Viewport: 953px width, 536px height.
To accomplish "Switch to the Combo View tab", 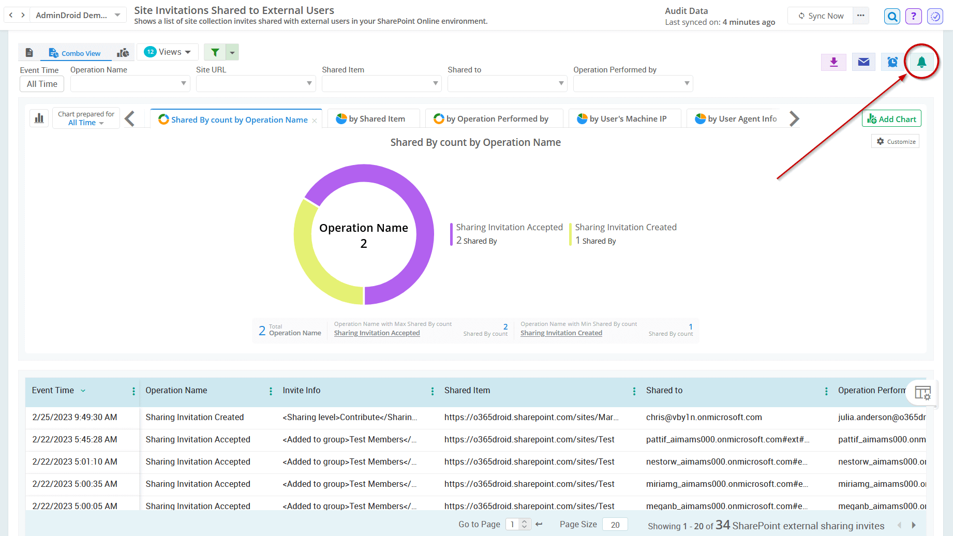I will (75, 52).
